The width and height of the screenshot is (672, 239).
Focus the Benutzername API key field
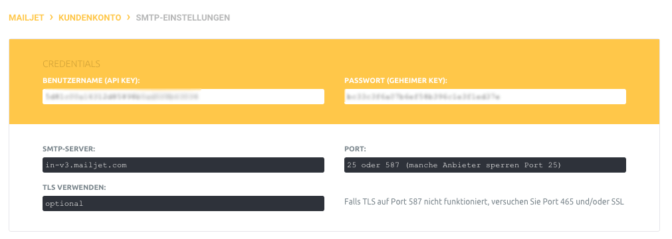(x=183, y=97)
